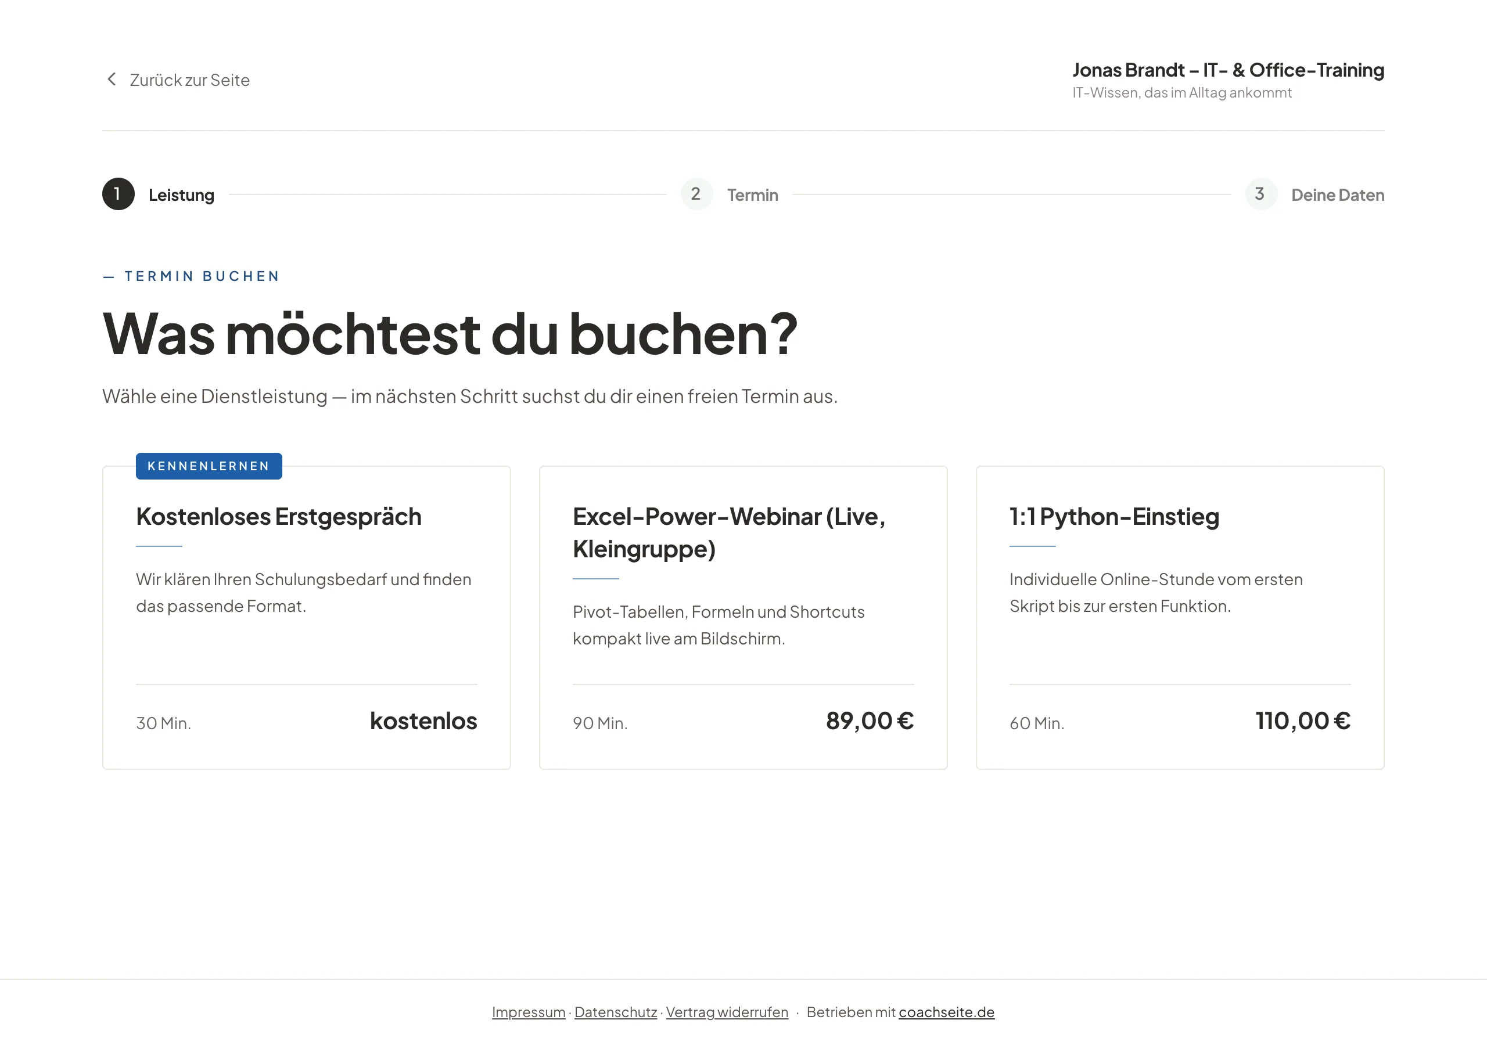Choose the '1:1 Python-Einstieg' service card
This screenshot has height=1045, width=1487.
1180,618
